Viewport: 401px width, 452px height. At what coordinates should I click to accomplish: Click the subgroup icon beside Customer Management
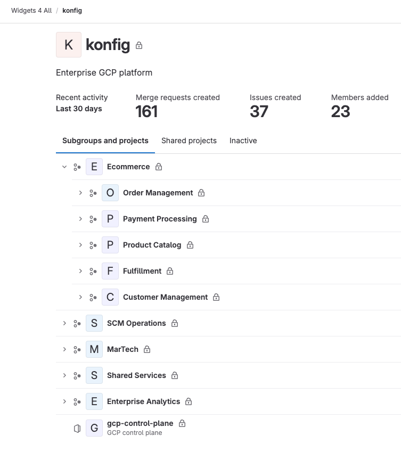point(93,297)
